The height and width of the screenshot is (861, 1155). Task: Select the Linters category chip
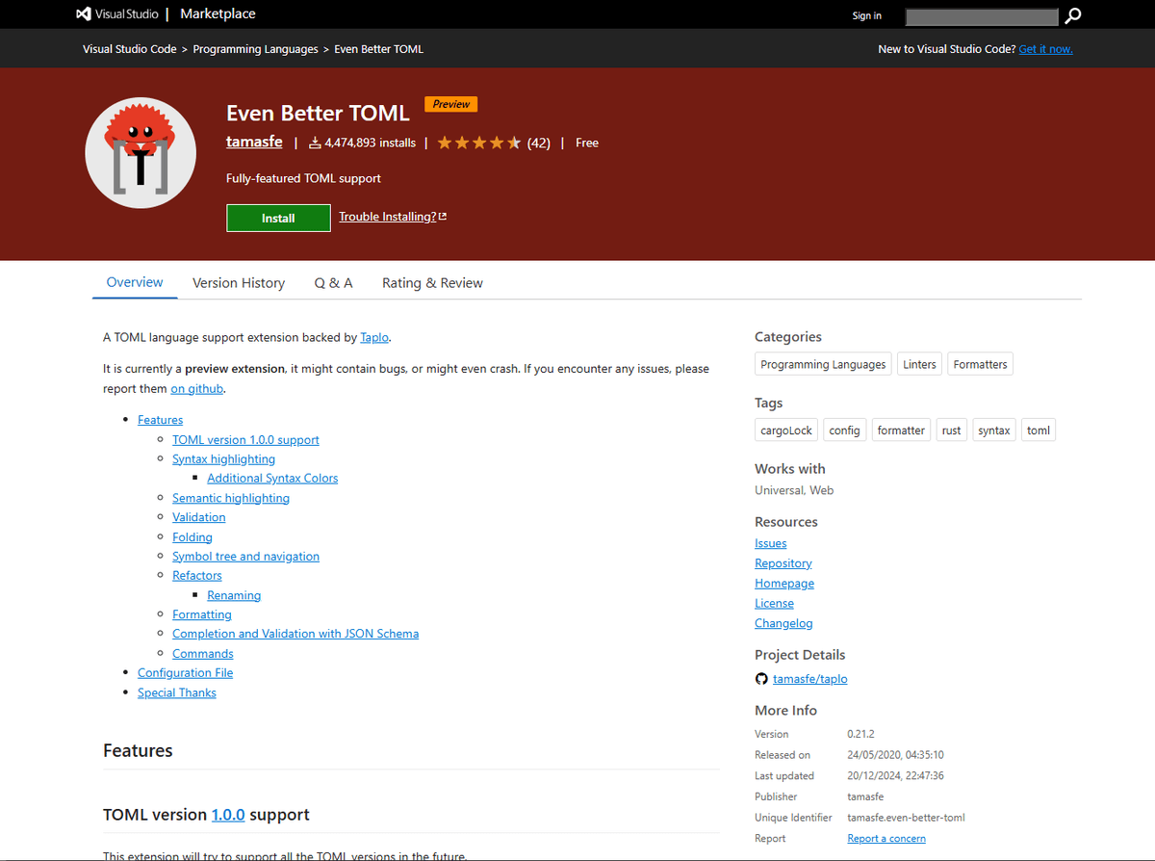click(919, 364)
